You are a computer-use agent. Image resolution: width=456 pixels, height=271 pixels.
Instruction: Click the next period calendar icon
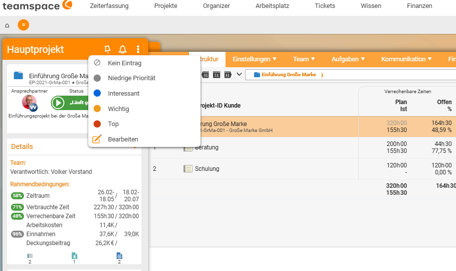click(228, 75)
